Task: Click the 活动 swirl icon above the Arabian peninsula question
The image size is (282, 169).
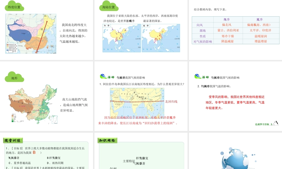Action: [103, 77]
